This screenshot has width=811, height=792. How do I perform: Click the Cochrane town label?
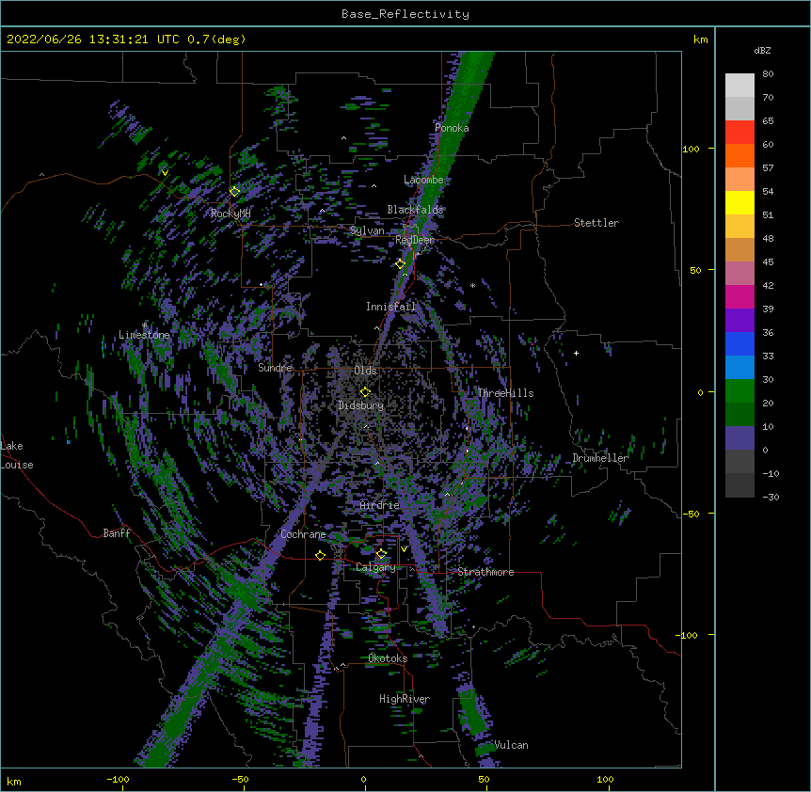coord(303,534)
